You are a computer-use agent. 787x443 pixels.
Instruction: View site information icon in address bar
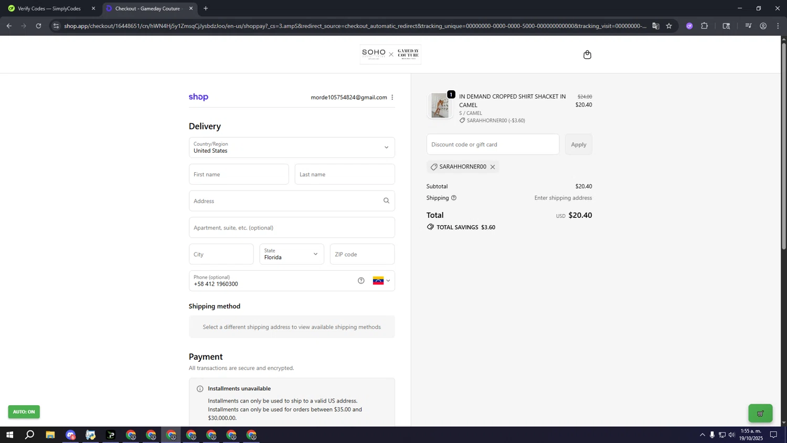[x=56, y=26]
